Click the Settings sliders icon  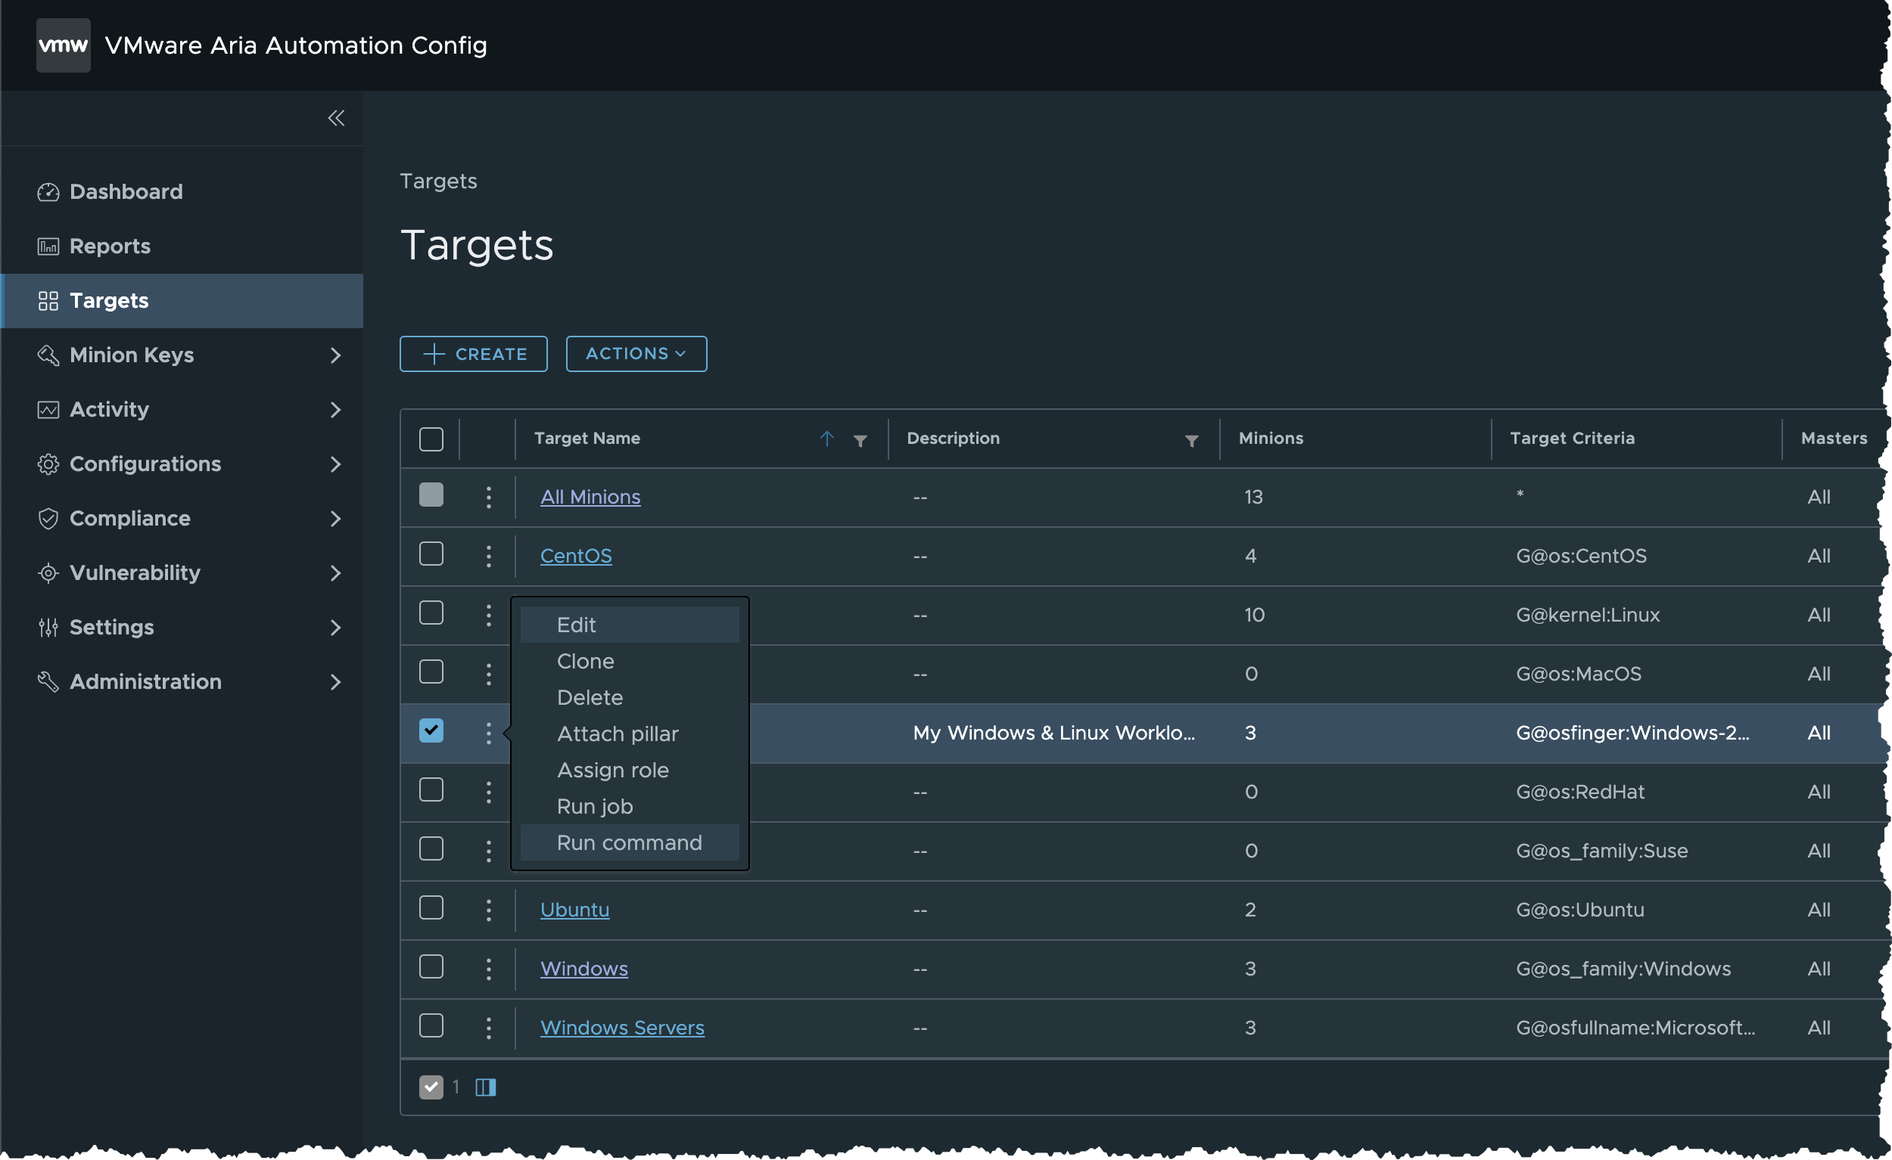click(x=48, y=628)
